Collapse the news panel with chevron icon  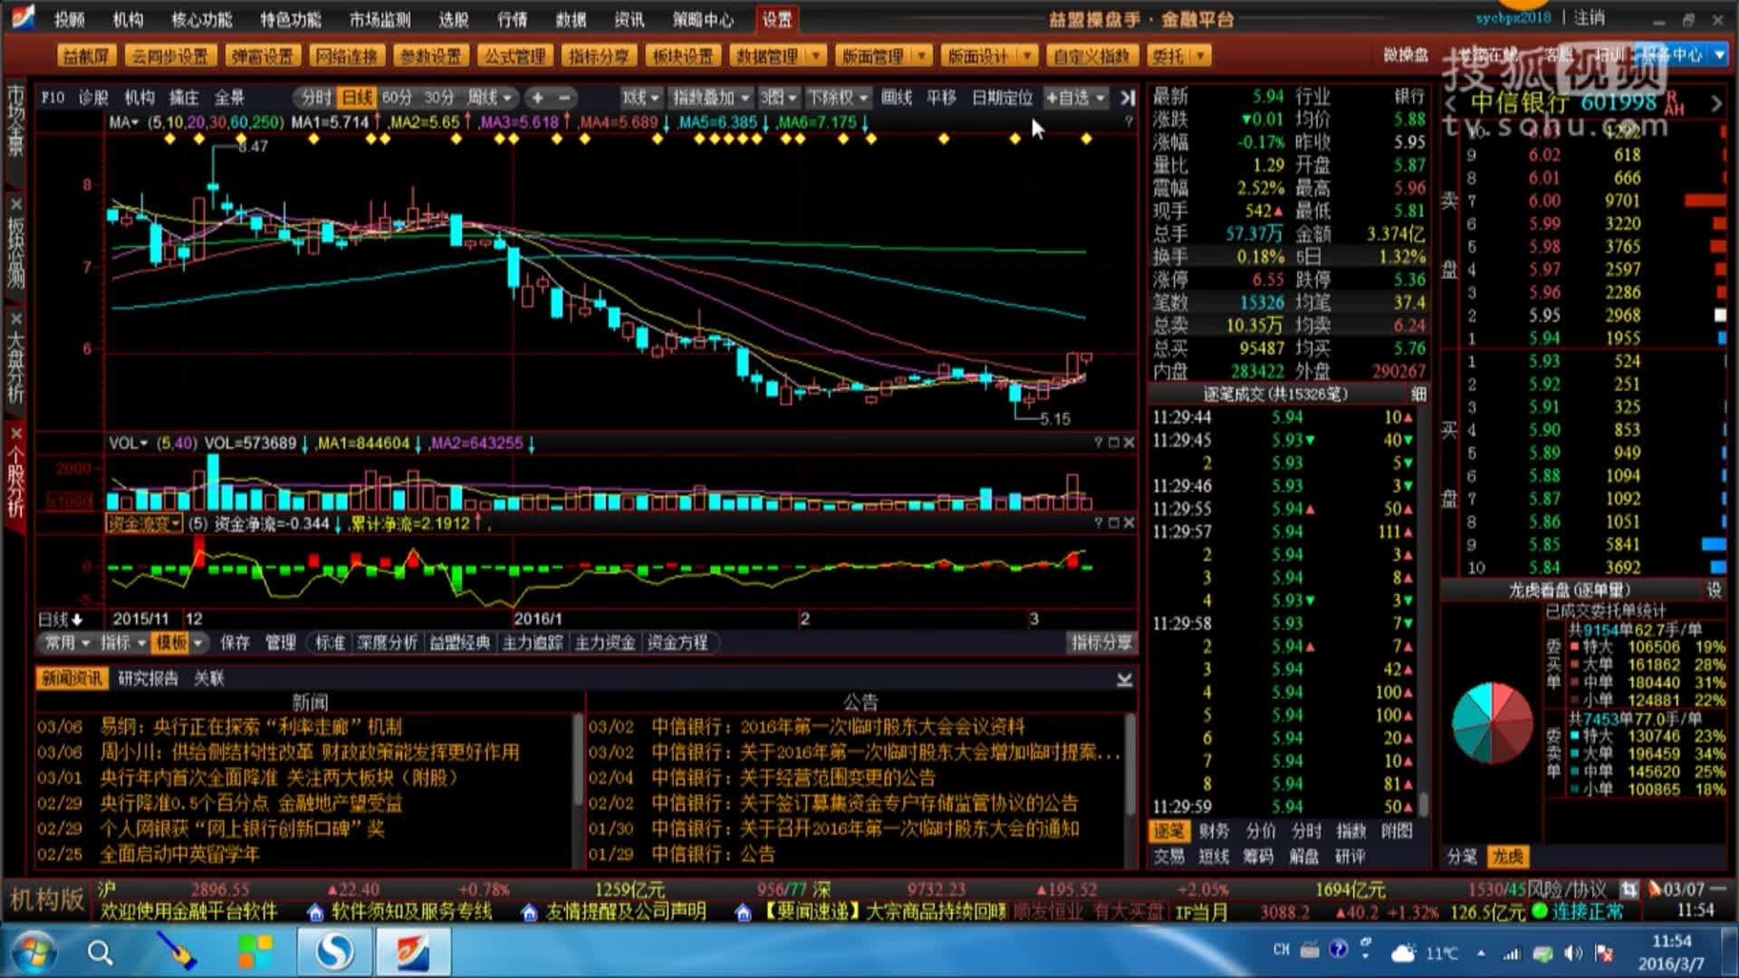(1124, 679)
